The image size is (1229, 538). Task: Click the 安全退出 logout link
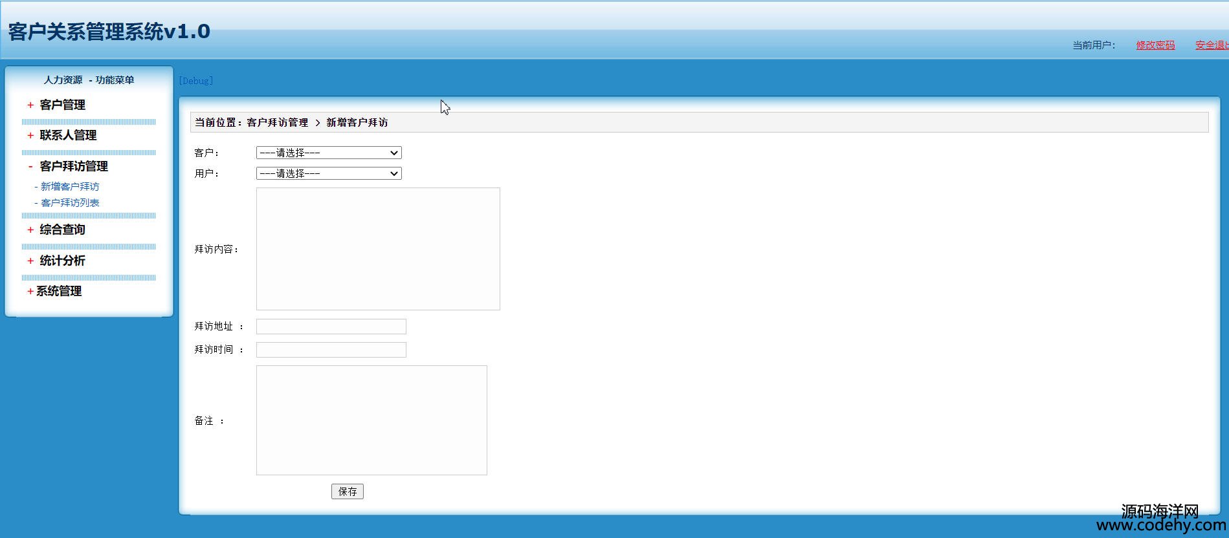(1211, 45)
